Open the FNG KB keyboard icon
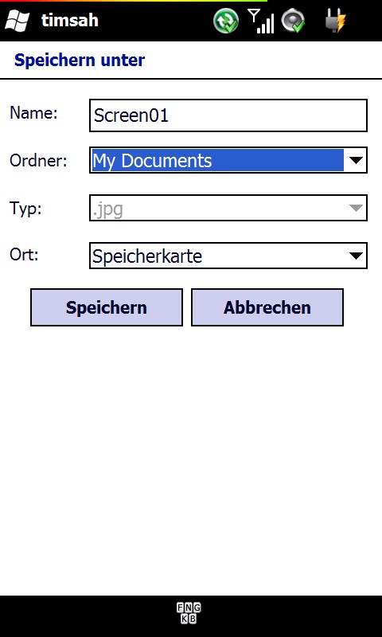382x637 pixels. [189, 613]
